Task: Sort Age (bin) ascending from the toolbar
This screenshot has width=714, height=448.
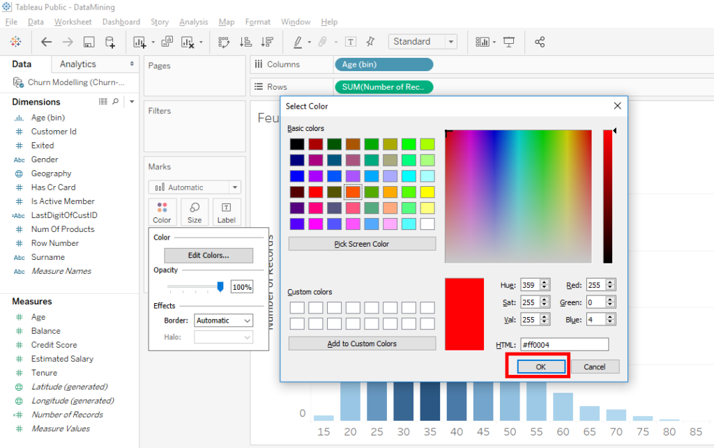Action: tap(245, 42)
